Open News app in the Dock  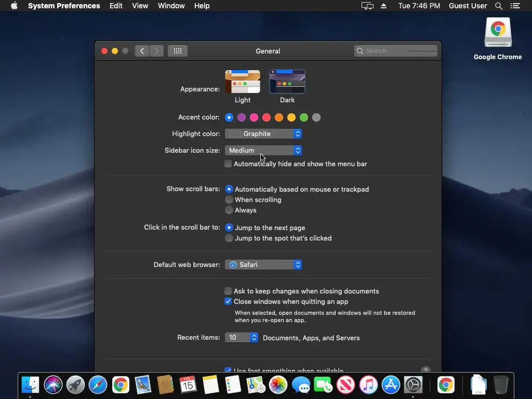click(x=345, y=385)
